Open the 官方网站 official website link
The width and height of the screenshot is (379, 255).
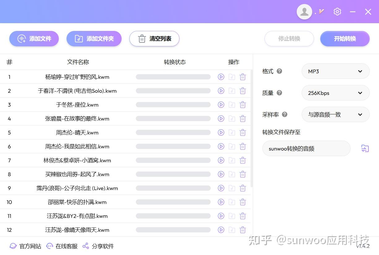pyautogui.click(x=25, y=246)
